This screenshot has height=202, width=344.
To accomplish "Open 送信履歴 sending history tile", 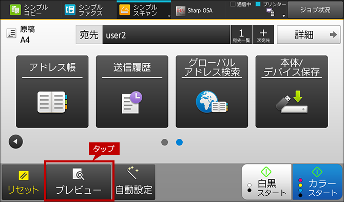I will pyautogui.click(x=132, y=91).
